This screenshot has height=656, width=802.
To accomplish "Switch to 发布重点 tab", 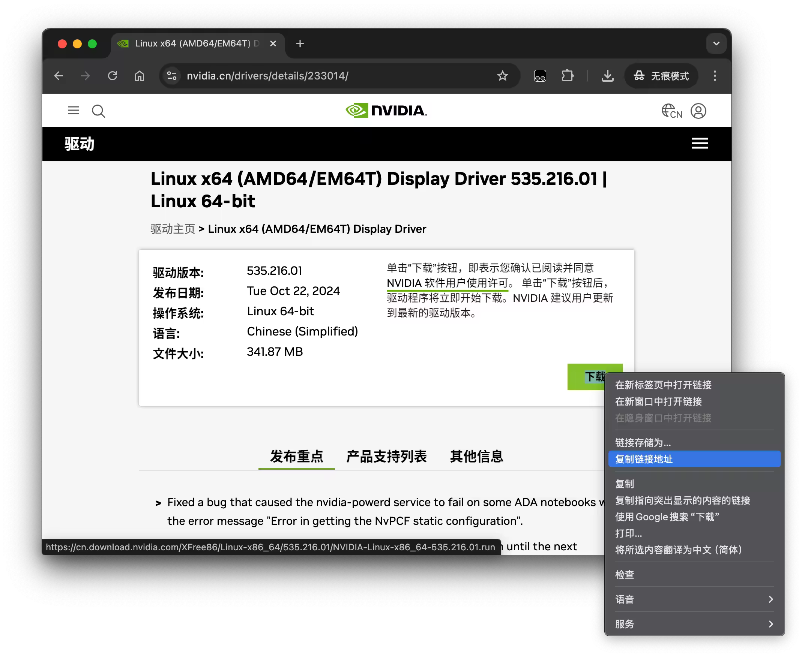I will (296, 457).
